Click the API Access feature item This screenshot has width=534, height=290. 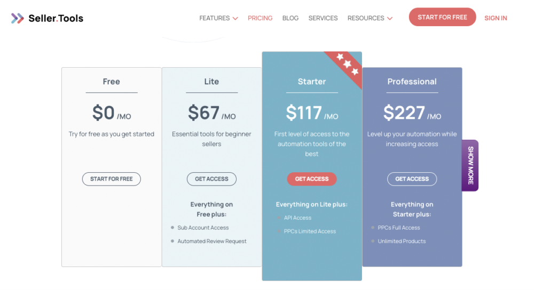click(x=297, y=218)
